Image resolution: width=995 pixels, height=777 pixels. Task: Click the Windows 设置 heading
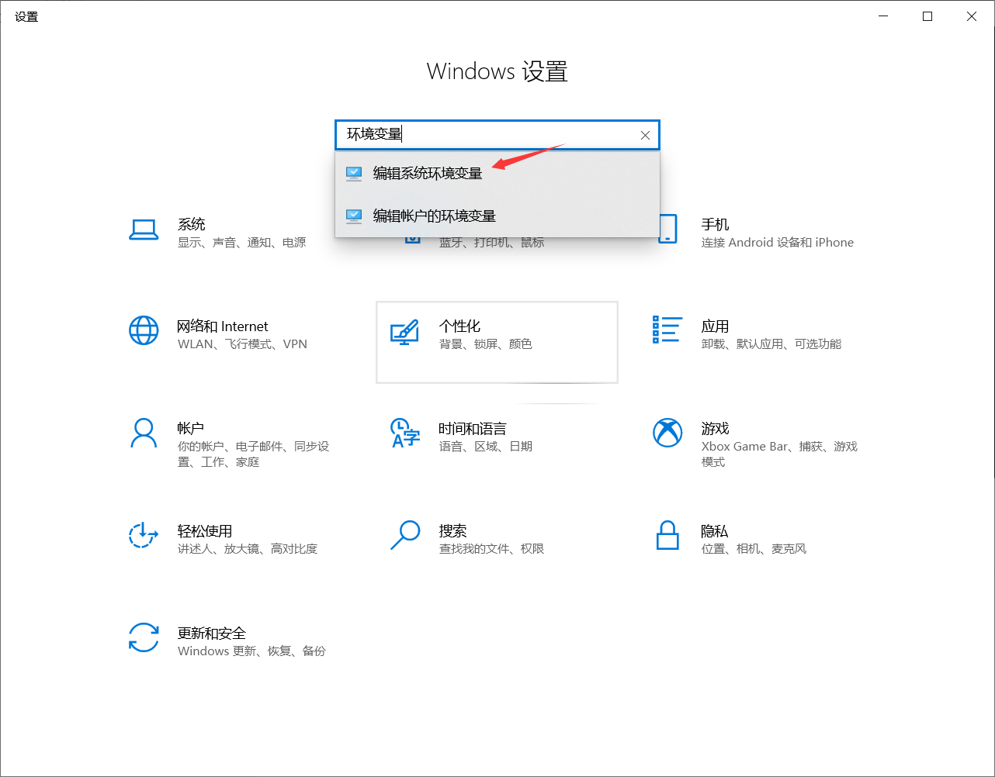(x=497, y=71)
